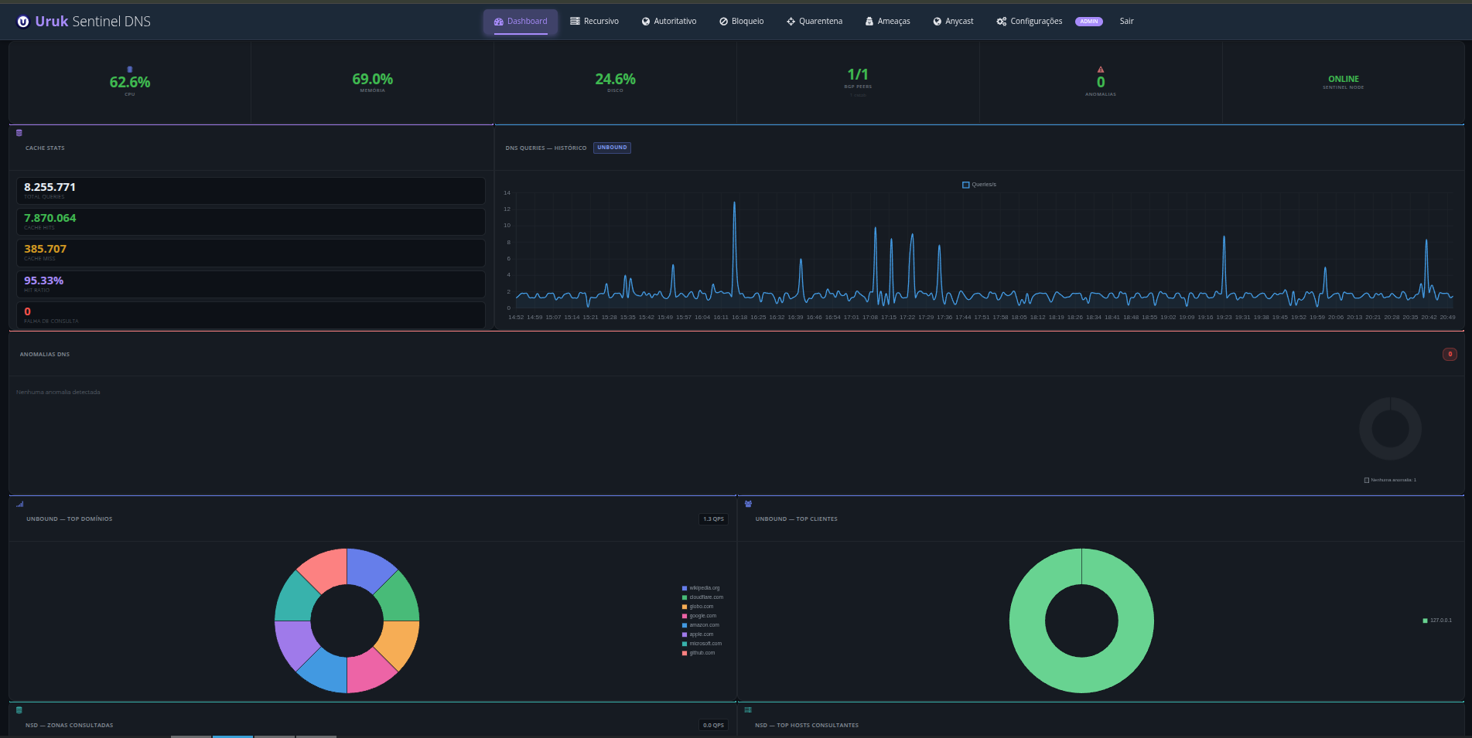This screenshot has width=1472, height=738.
Task: Click the NSD Zonas Consultadas database icon
Action: click(19, 710)
